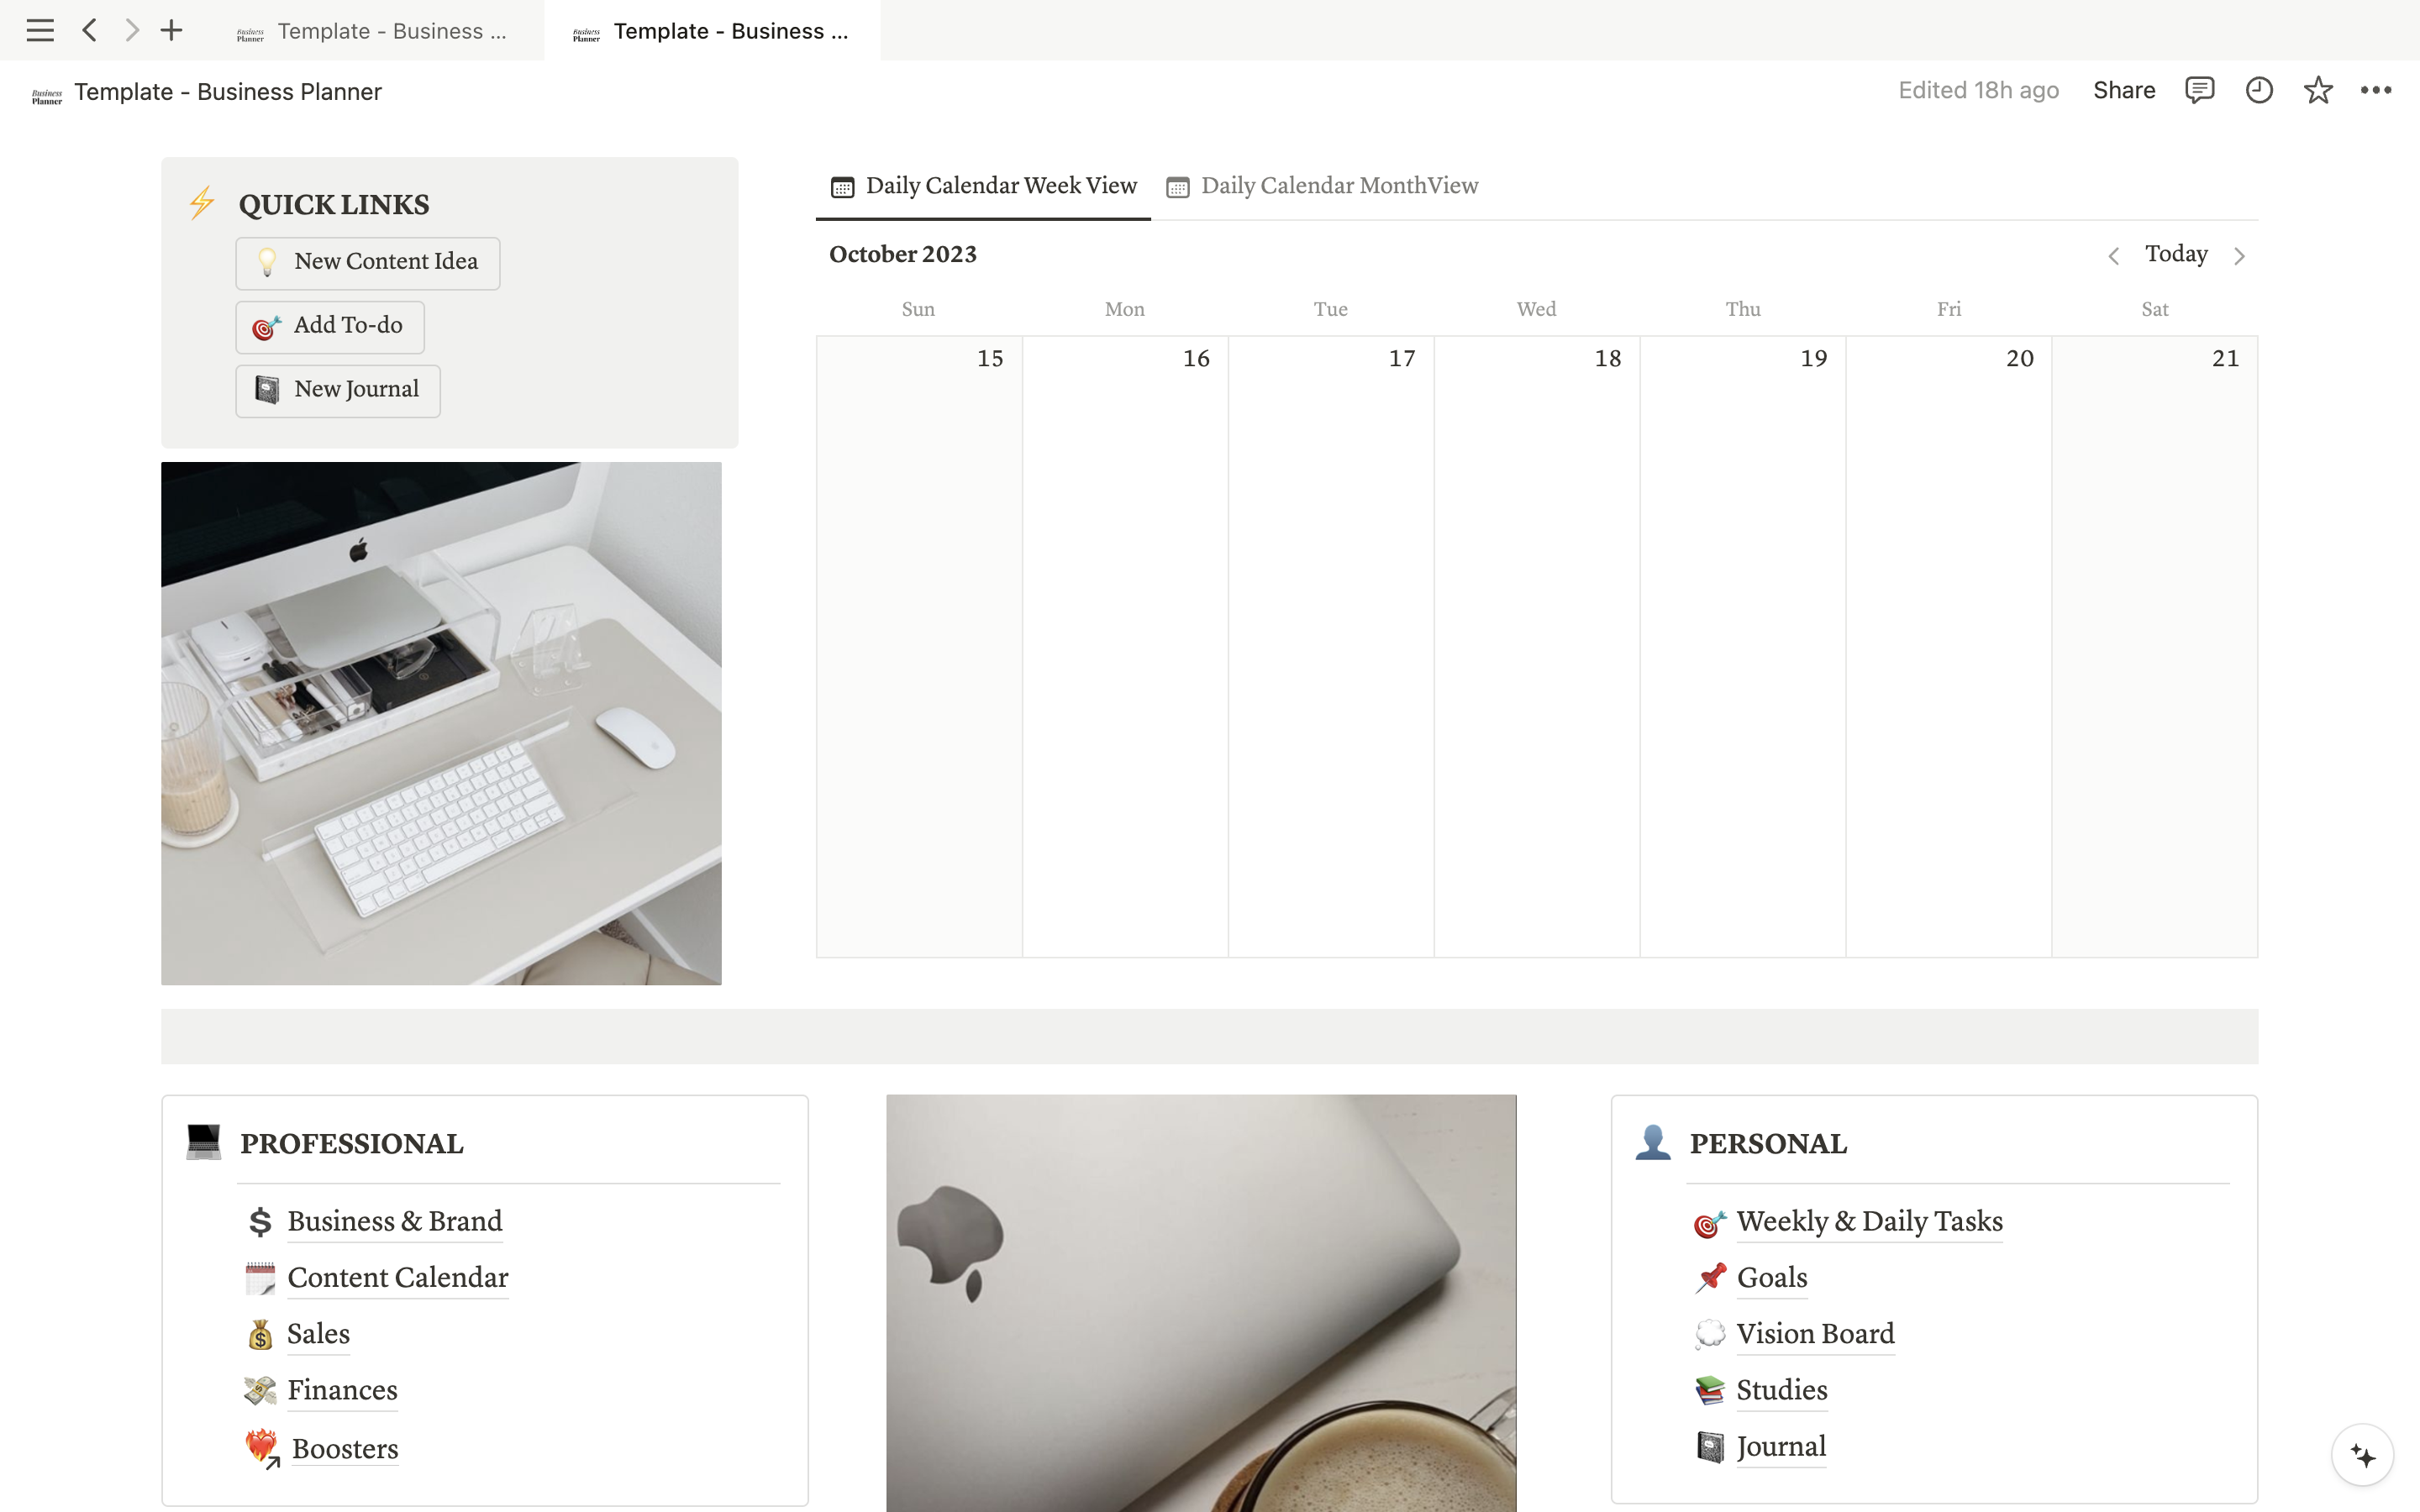This screenshot has height=1512, width=2420.
Task: Launch the Notion AI sparkle button
Action: click(x=2362, y=1455)
